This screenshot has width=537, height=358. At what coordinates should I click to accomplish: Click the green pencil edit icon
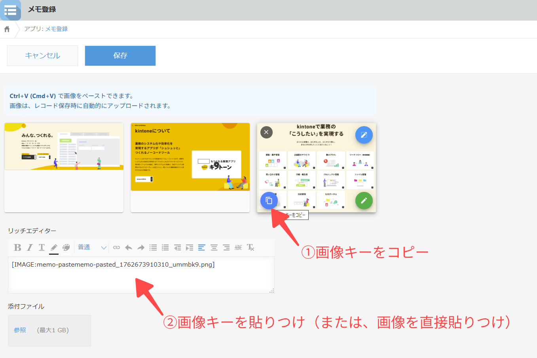[x=363, y=201]
